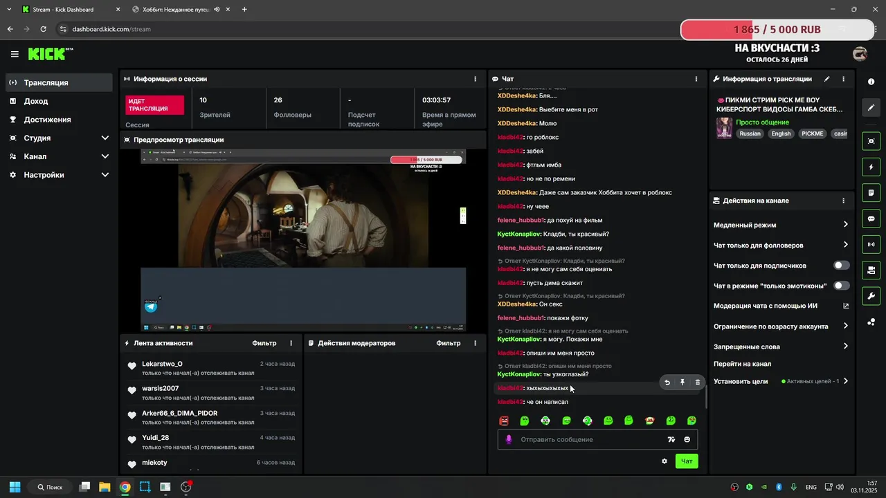Toggle the lightning activity feed icon in right rail
The image size is (886, 498).
pos(871,167)
